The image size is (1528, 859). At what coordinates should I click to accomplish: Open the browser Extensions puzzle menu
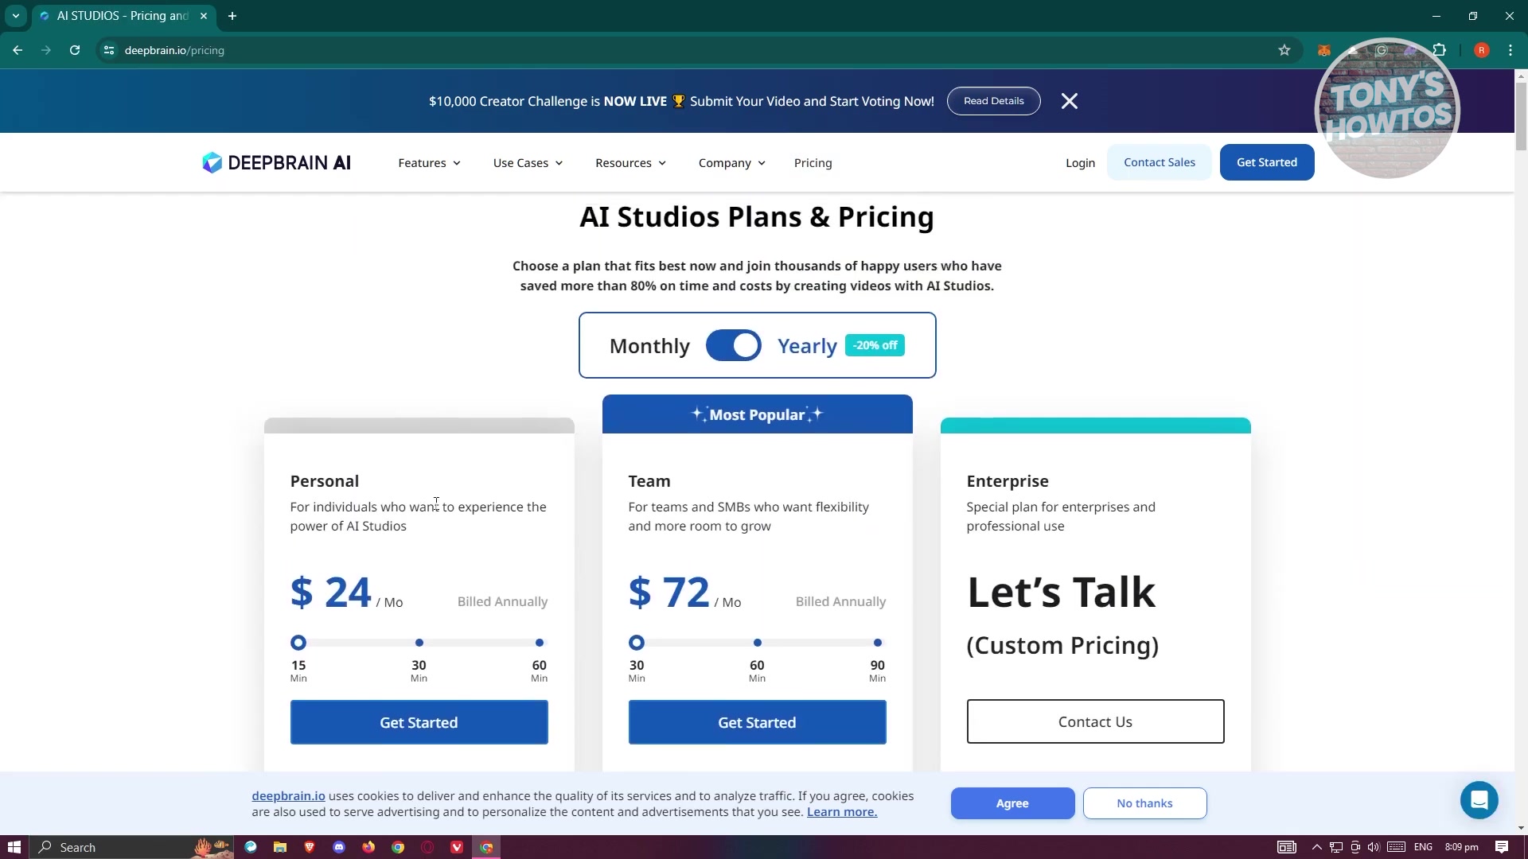1439,50
